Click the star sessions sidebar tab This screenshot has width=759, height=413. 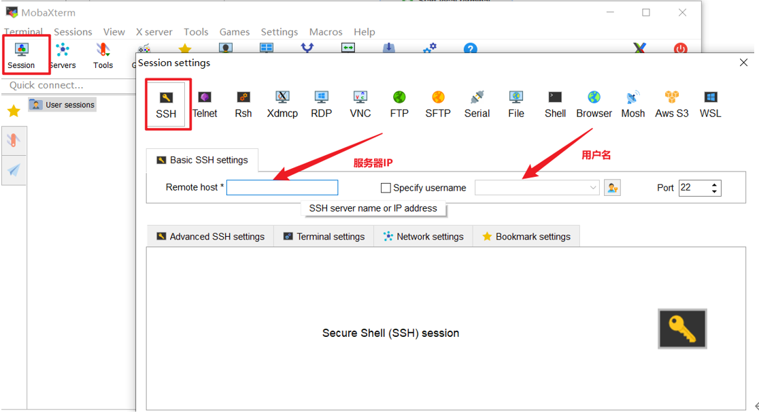point(14,111)
